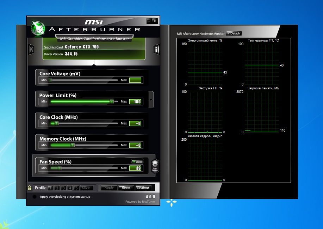The width and height of the screenshot is (323, 229).
Task: Click the version number 4.0.0
Action: [150, 197]
